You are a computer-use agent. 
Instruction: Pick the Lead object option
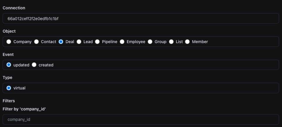tap(79, 42)
